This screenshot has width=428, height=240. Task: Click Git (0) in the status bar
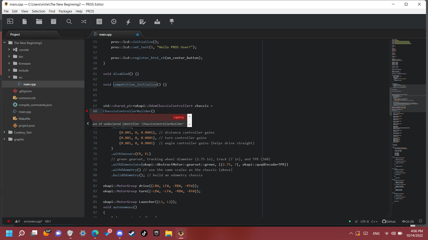tap(408, 221)
